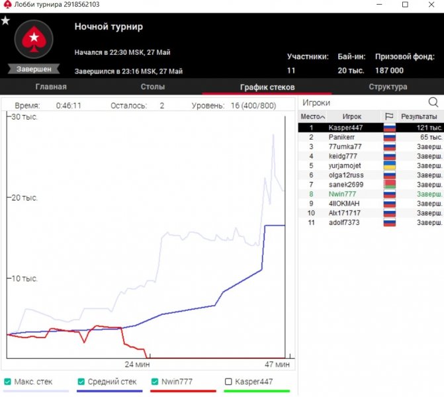
Task: Click the PokerStars icon in title bar
Action: tap(7, 5)
